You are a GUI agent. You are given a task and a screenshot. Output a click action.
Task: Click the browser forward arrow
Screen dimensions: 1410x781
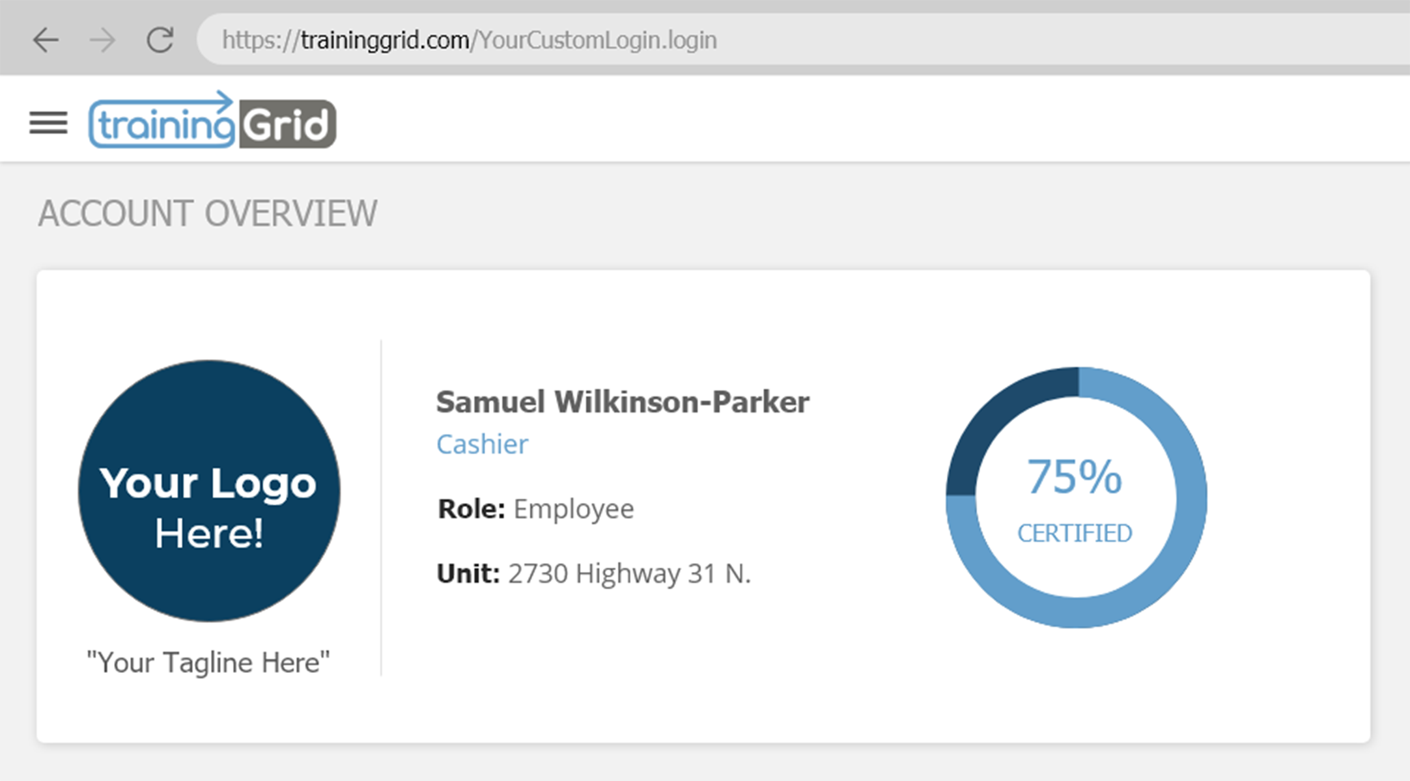click(x=102, y=40)
